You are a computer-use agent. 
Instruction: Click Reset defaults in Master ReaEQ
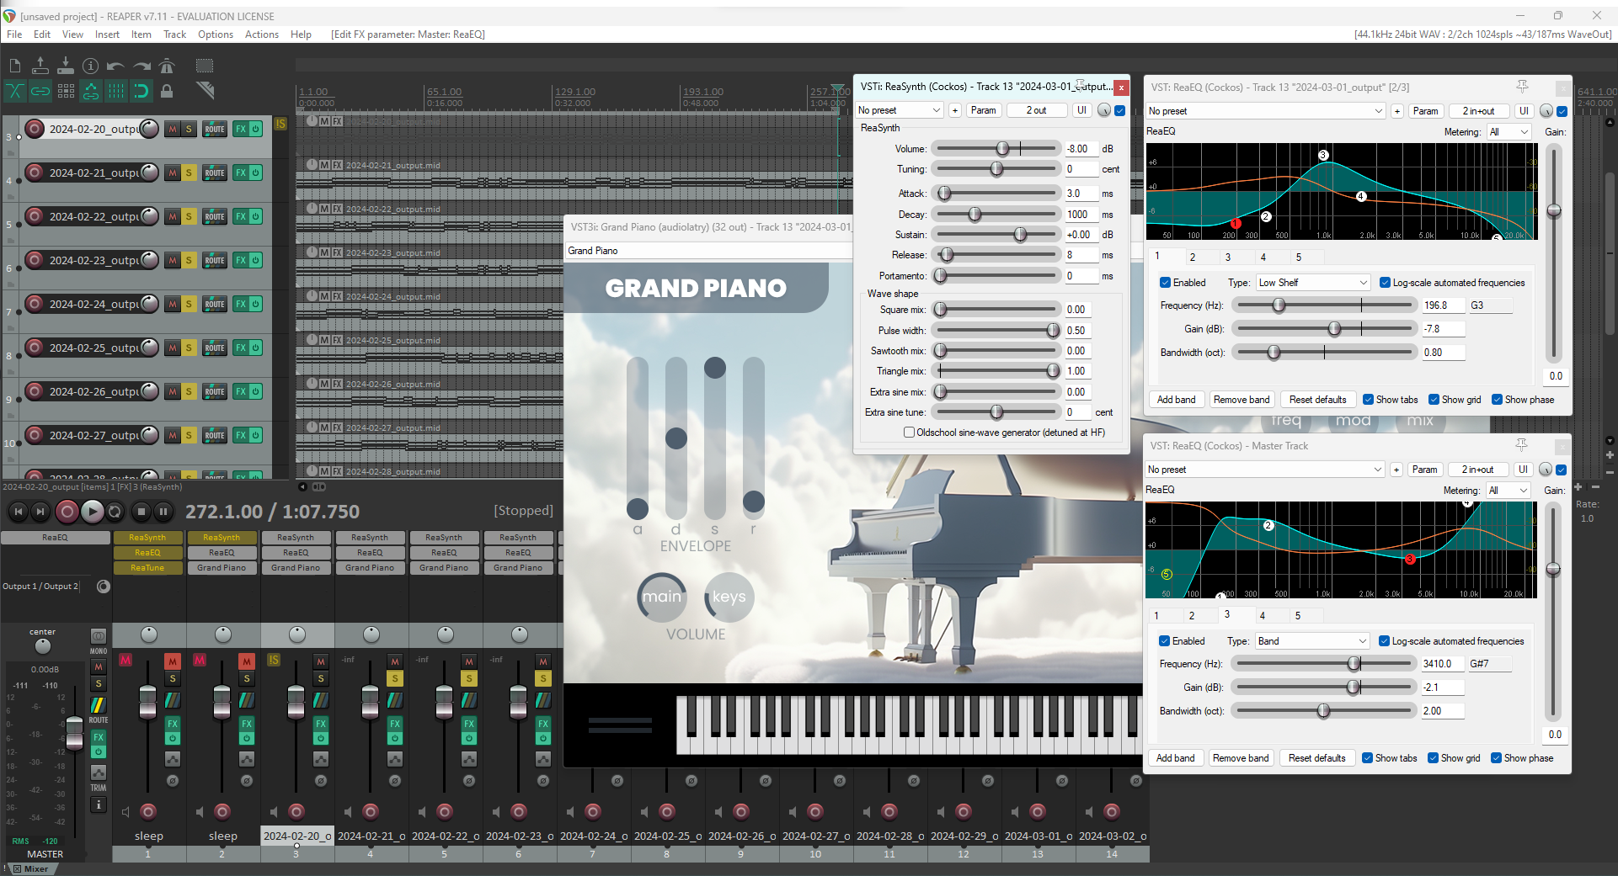(x=1316, y=758)
